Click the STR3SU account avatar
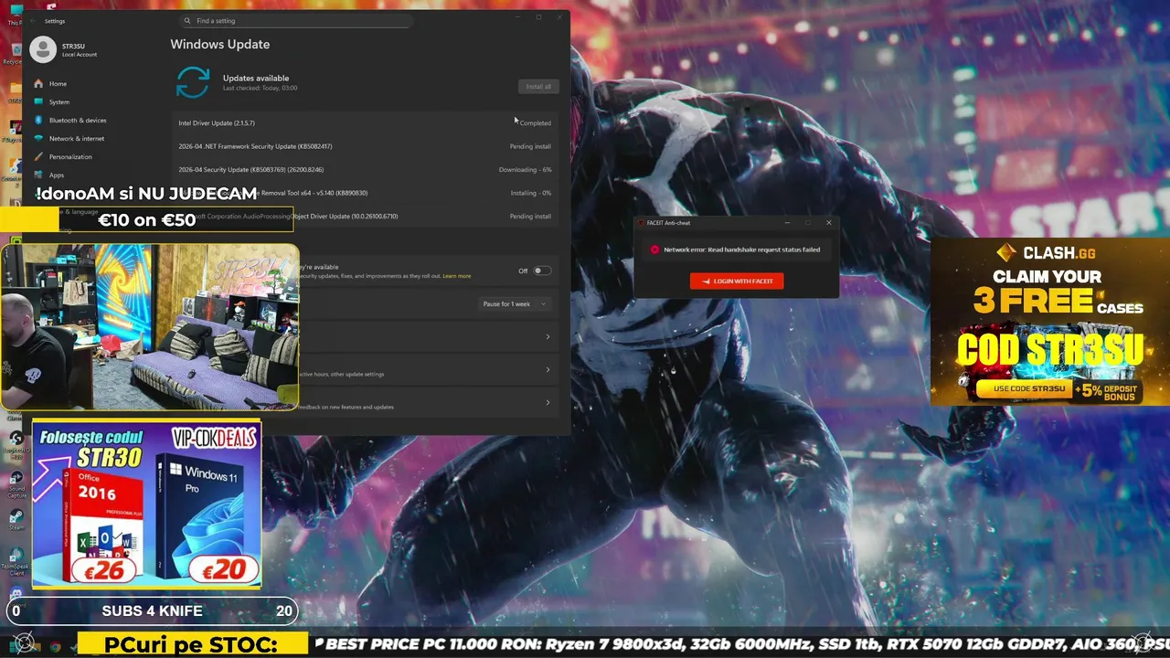1170x658 pixels. [x=43, y=49]
